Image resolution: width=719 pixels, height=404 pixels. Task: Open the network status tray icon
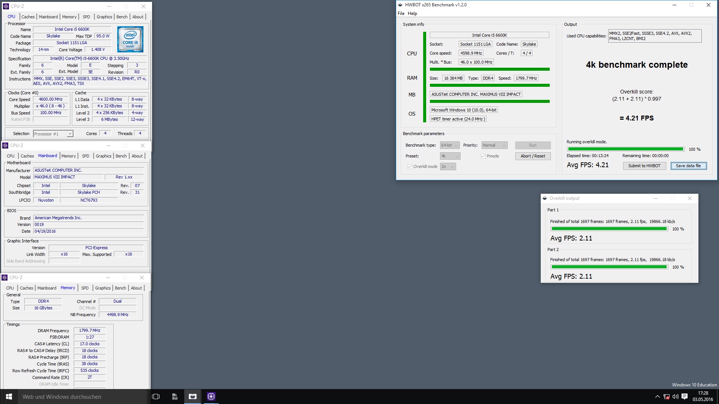click(x=667, y=397)
